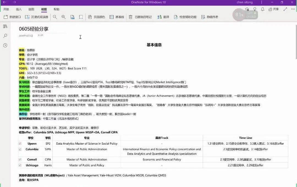Click the 沉浸式阅读器 immersive reader button
The width and height of the screenshot is (297, 187).
click(x=37, y=17)
